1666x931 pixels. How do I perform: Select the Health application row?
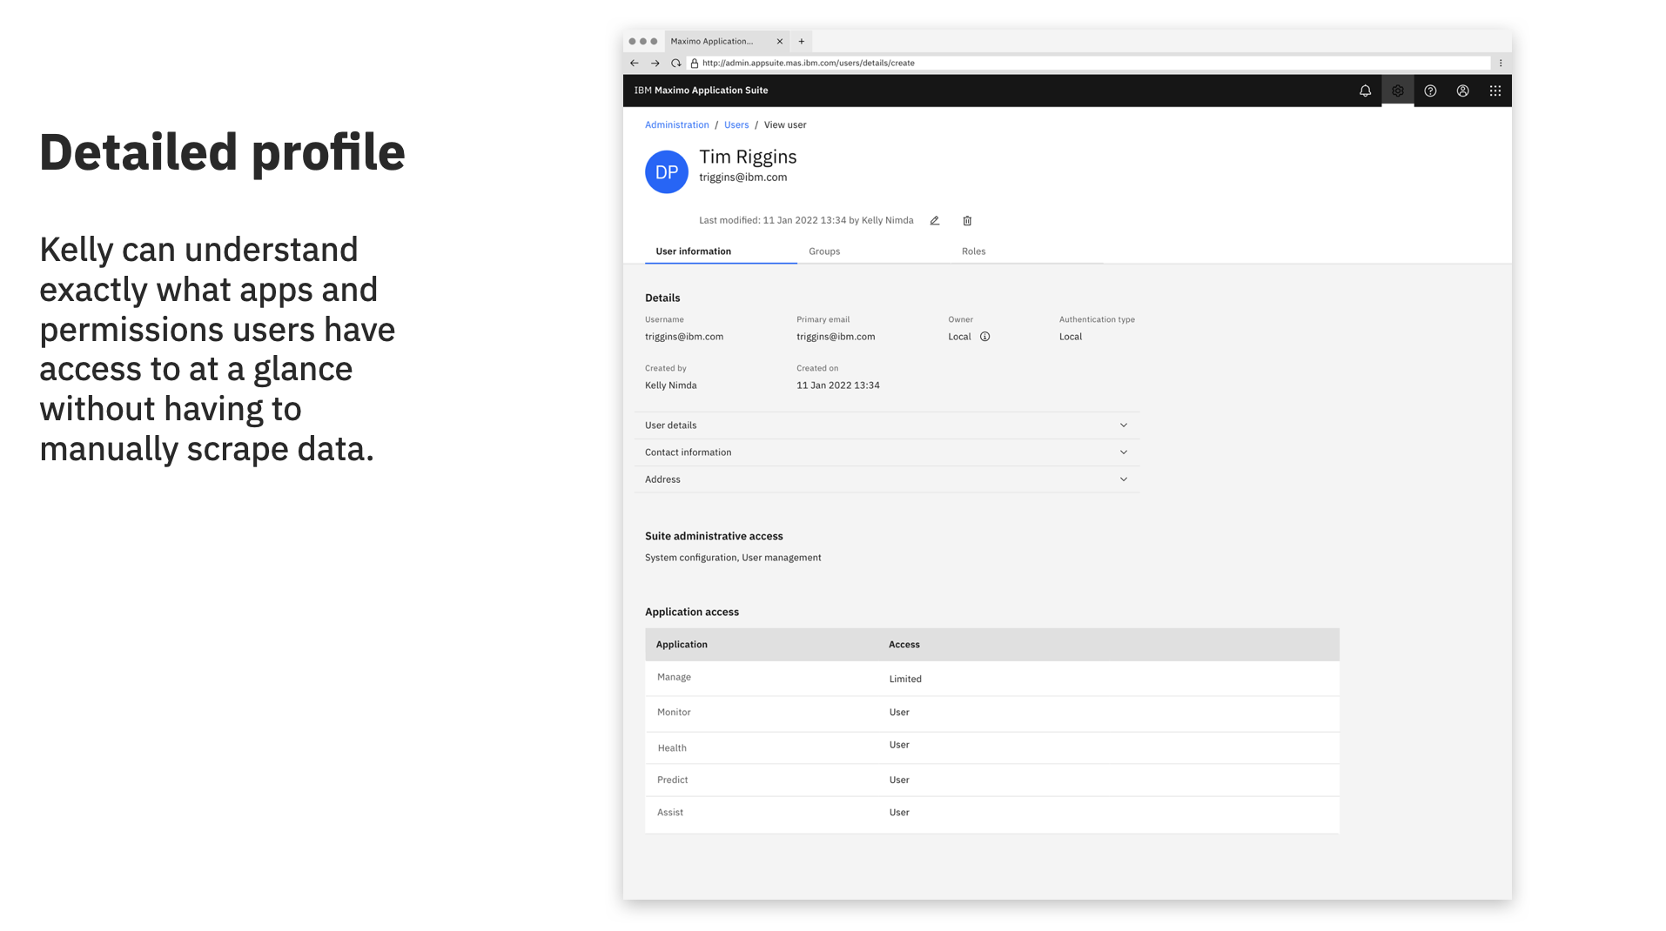click(x=991, y=747)
